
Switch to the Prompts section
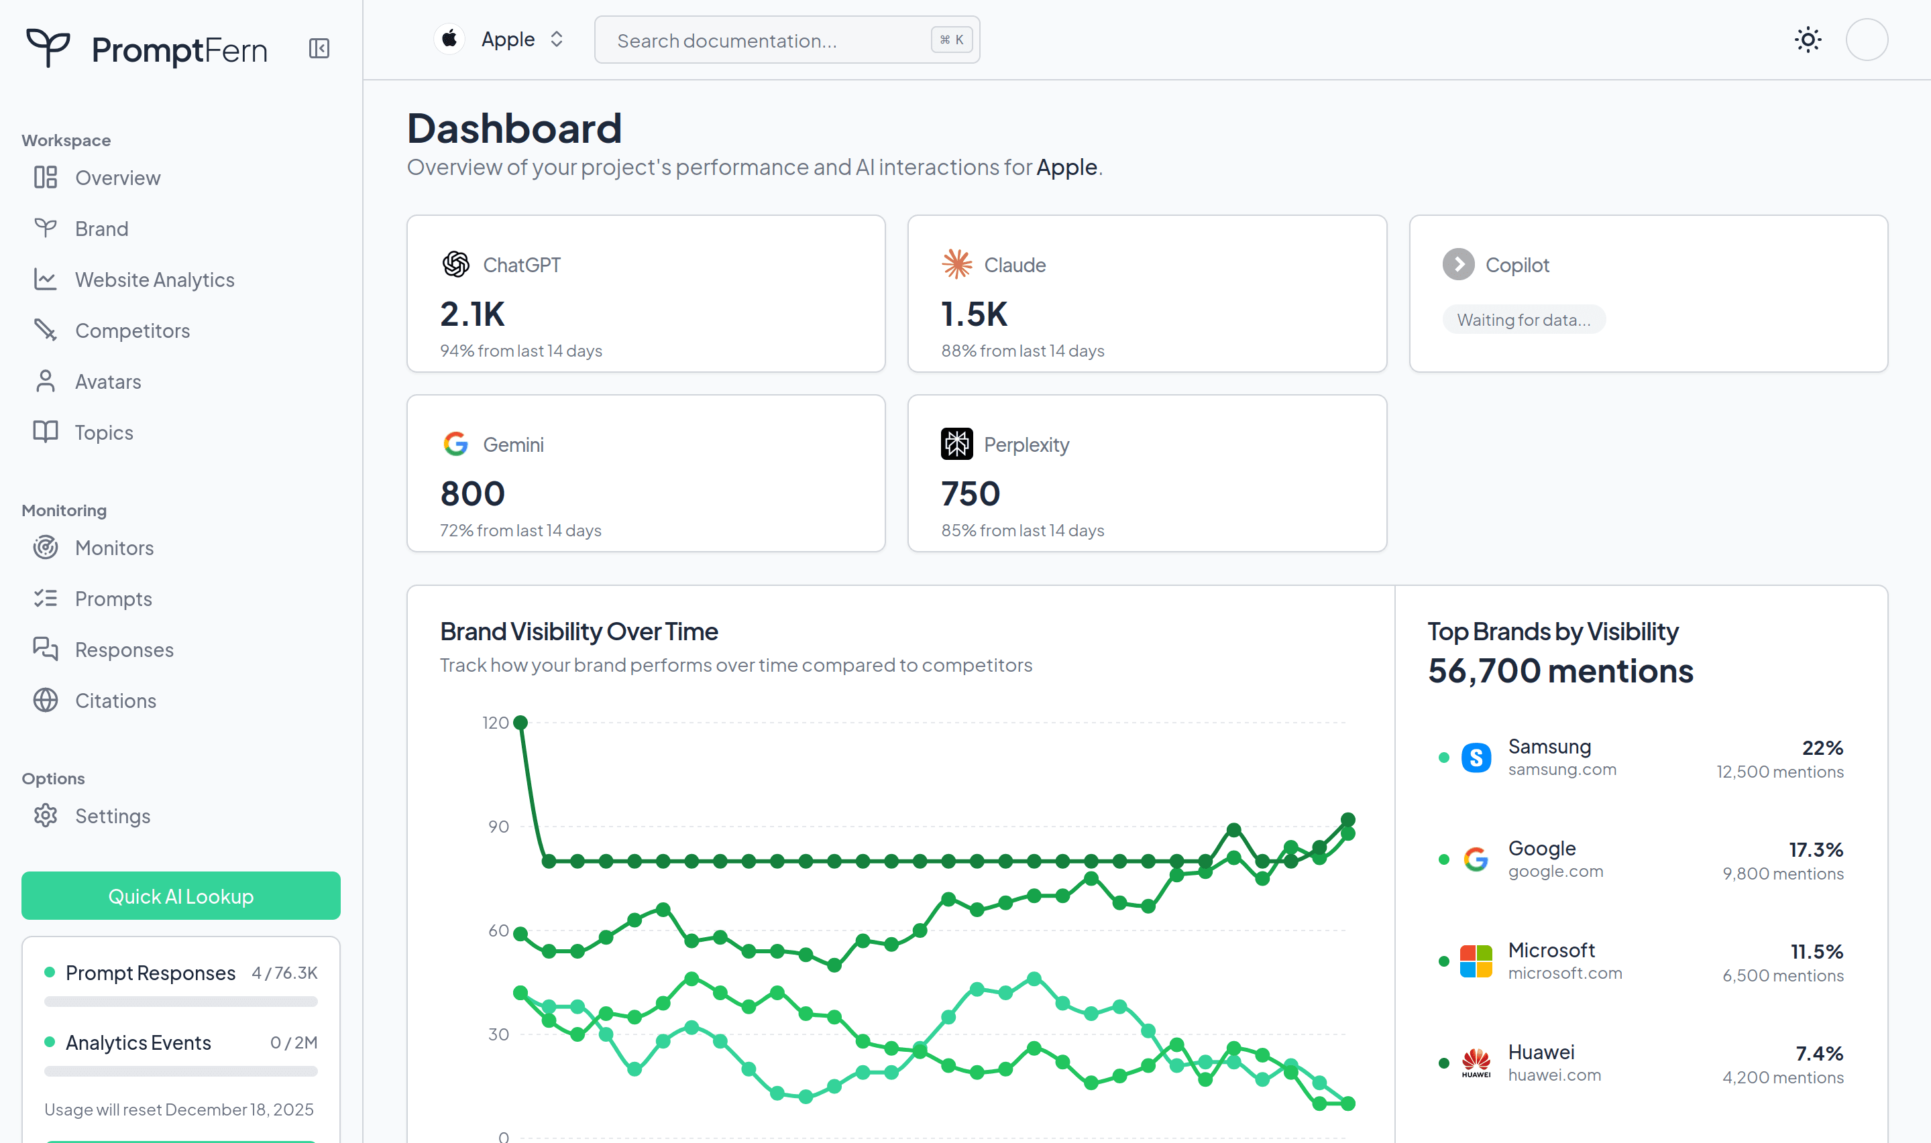[x=113, y=599]
